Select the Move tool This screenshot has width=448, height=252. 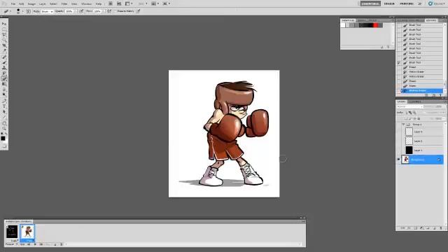coord(4,24)
